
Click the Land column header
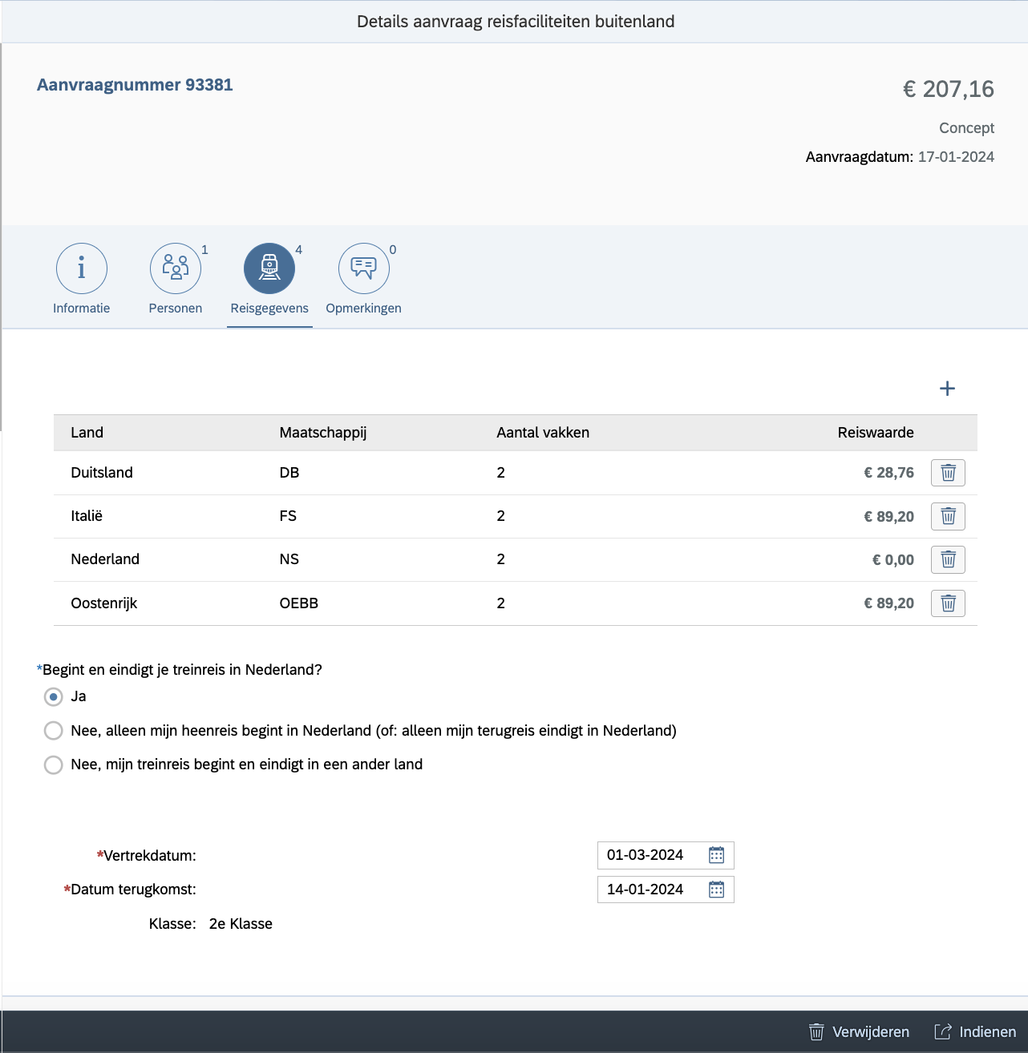87,433
